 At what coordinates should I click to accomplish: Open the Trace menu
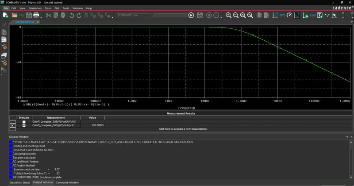[x=48, y=8]
